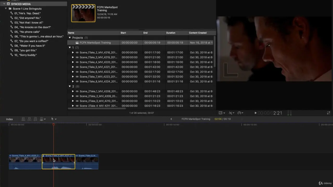This screenshot has width=333, height=187.
Task: Click browser horizontal scrollbar
Action: 96,108
